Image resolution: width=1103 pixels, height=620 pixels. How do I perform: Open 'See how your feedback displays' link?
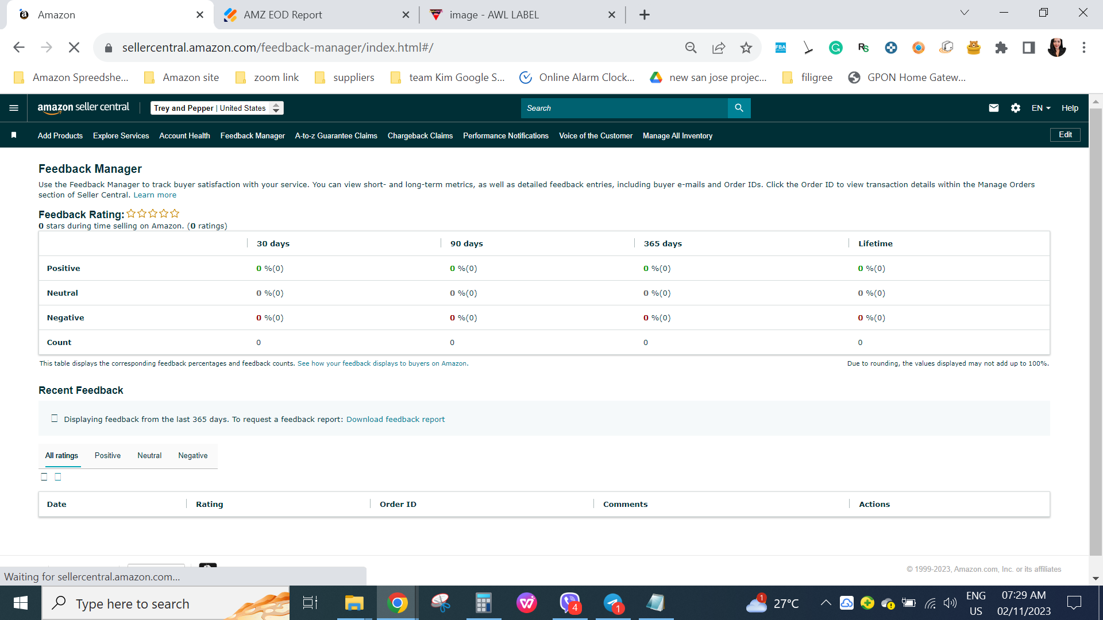[382, 364]
